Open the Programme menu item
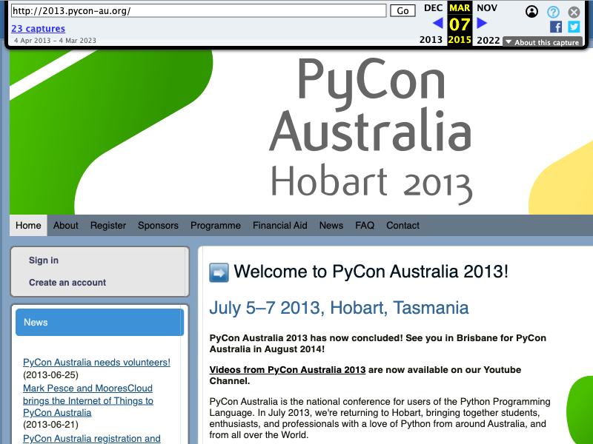 (216, 226)
